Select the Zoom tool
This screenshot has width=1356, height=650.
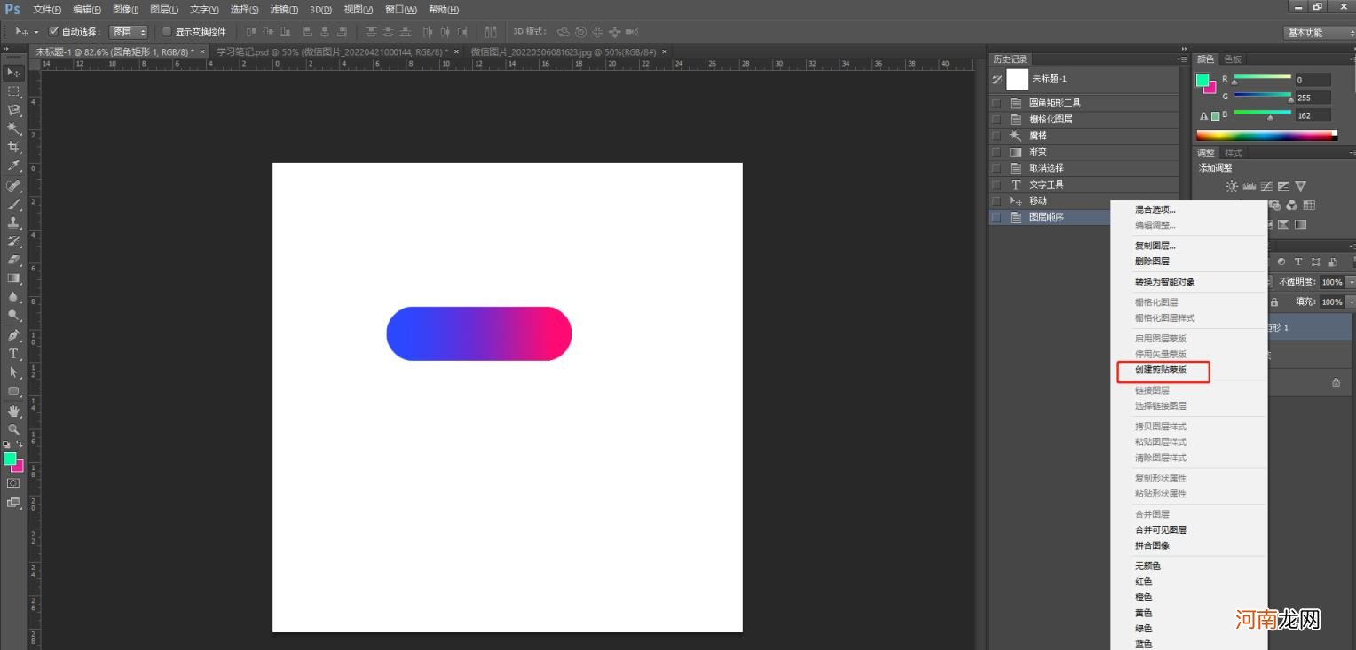13,429
